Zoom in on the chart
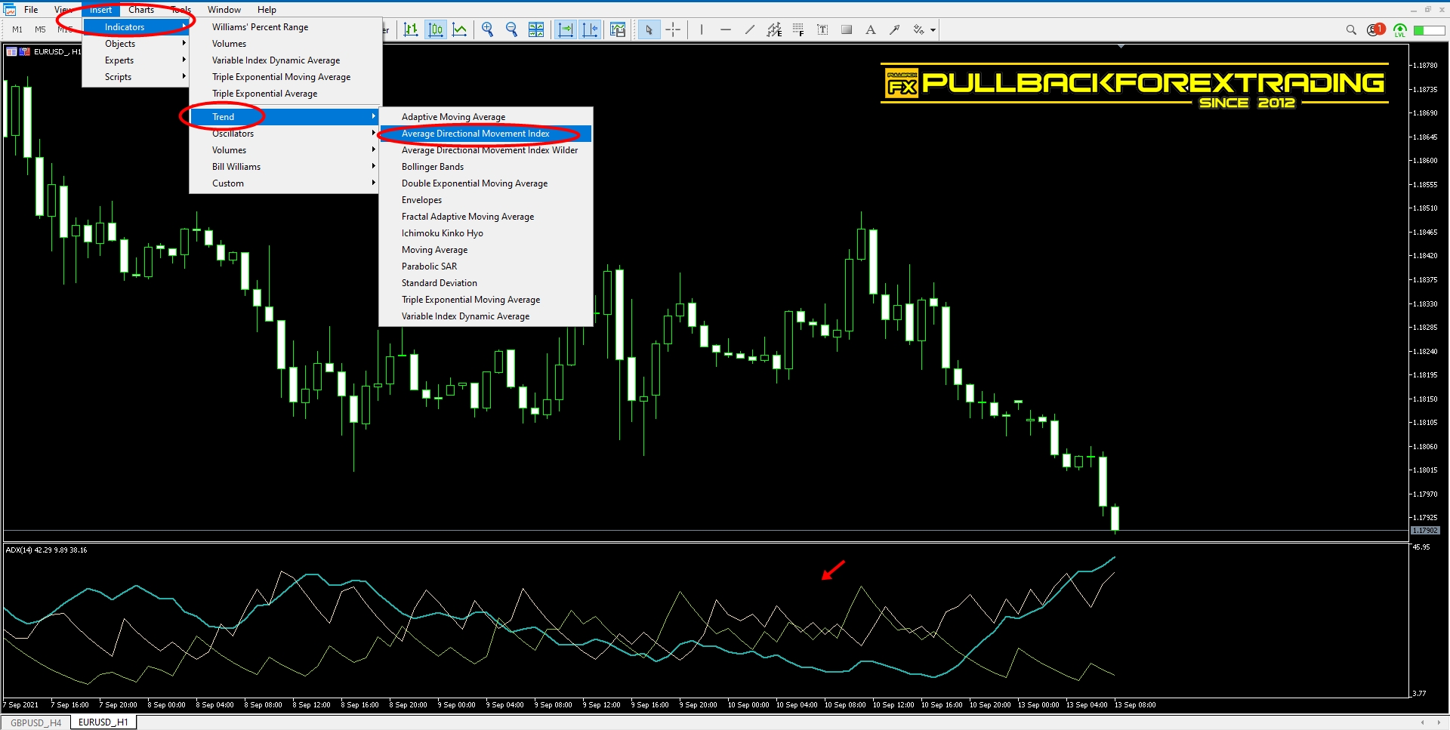This screenshot has width=1450, height=730. 487,29
